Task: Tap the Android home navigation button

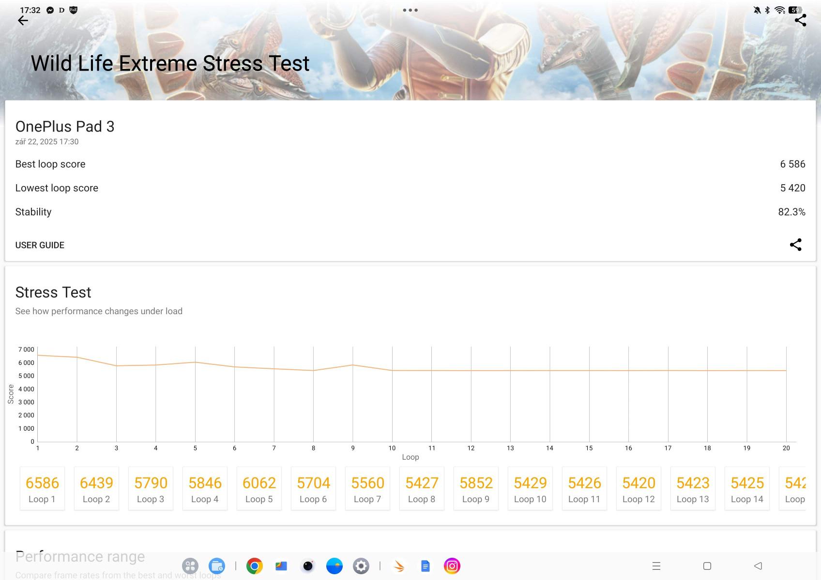Action: (x=707, y=566)
